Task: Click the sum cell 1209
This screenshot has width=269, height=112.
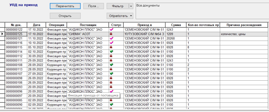Action: click(x=176, y=34)
